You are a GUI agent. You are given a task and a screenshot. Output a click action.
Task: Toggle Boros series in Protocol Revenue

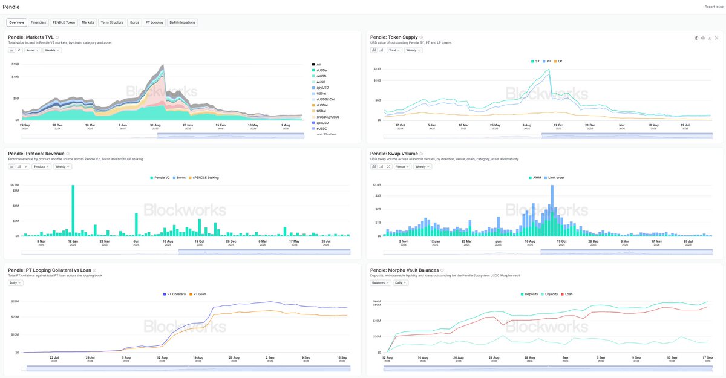(x=179, y=178)
